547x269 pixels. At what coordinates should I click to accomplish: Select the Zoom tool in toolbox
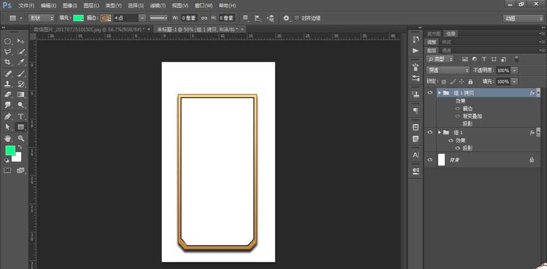point(21,138)
